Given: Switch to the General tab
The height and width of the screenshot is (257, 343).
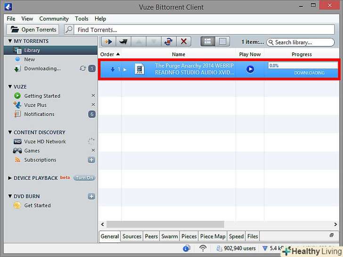Looking at the screenshot, I should (110, 236).
